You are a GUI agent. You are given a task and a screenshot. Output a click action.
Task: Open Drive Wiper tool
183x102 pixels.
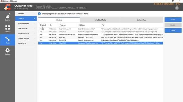(x=26, y=43)
